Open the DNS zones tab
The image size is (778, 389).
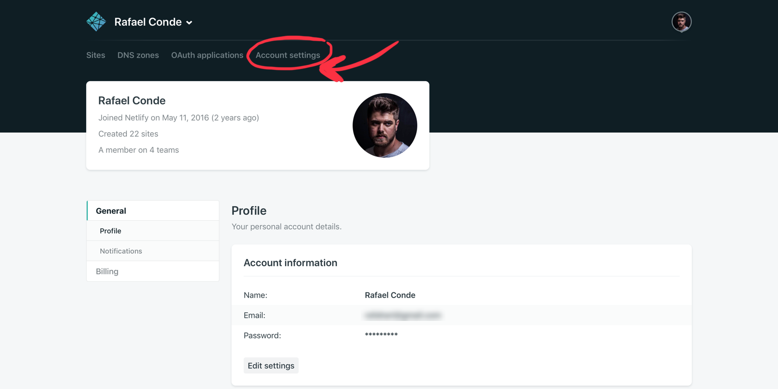pyautogui.click(x=138, y=55)
